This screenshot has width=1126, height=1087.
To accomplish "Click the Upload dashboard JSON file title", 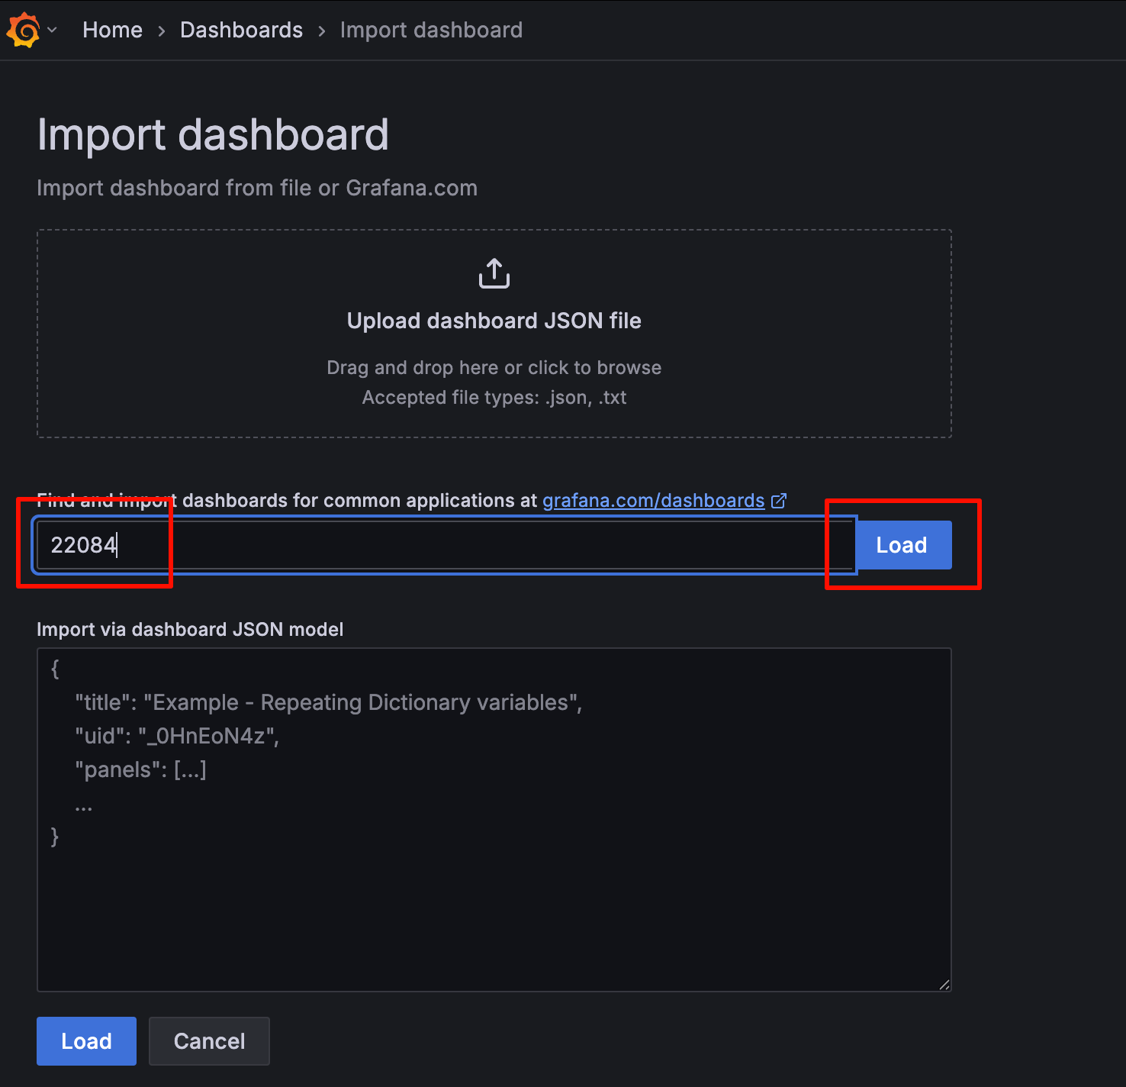I will click(x=494, y=321).
